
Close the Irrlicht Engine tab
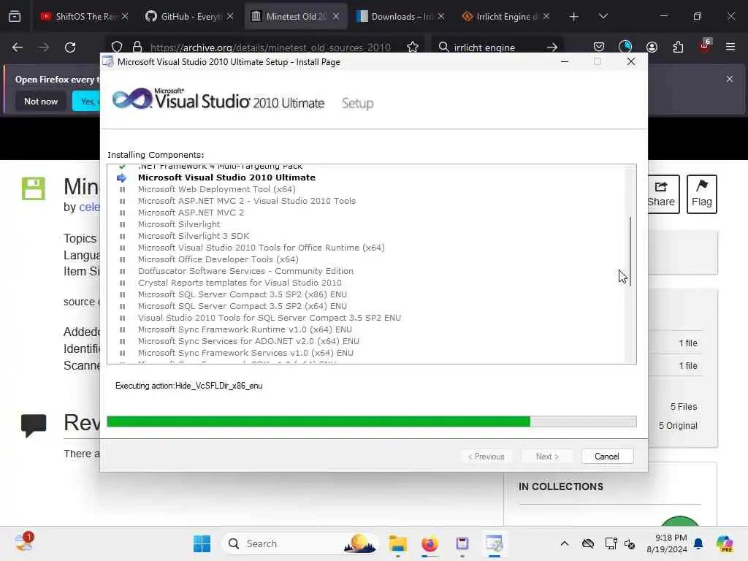tap(546, 17)
